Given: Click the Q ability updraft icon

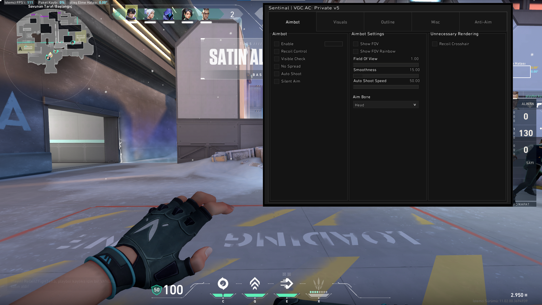Looking at the screenshot, I should (x=255, y=284).
